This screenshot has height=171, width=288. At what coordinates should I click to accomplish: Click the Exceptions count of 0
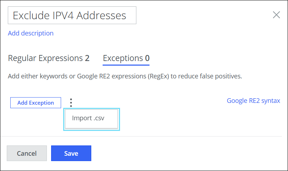pos(147,58)
